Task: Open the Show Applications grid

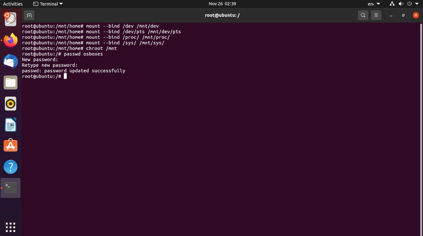Action: pos(11,226)
